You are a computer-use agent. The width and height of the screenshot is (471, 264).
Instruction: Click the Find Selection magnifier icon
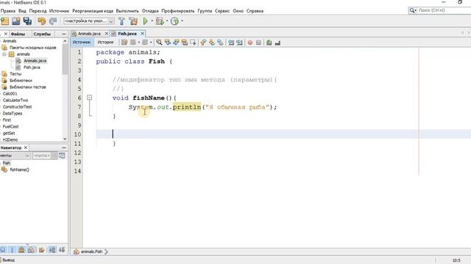pyautogui.click(x=159, y=43)
